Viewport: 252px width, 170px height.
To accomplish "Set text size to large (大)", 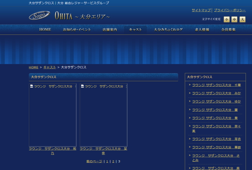I will tap(242, 19).
